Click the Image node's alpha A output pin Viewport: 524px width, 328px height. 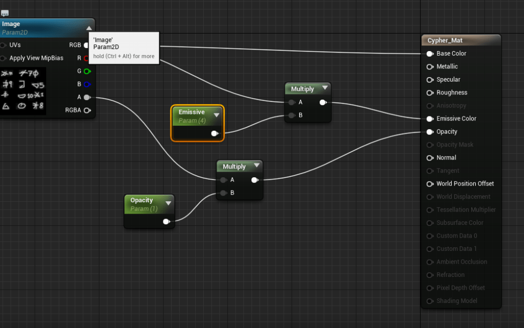[87, 97]
